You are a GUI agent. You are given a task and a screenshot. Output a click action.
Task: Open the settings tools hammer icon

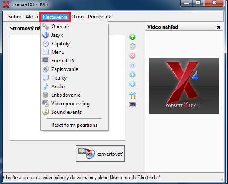[132, 95]
